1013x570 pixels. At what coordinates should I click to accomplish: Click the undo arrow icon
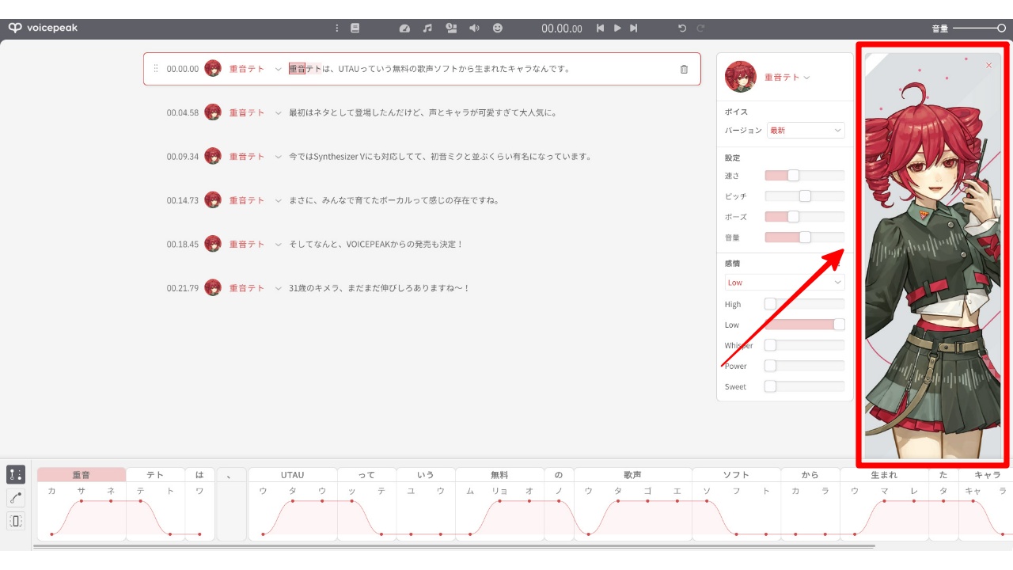[682, 28]
